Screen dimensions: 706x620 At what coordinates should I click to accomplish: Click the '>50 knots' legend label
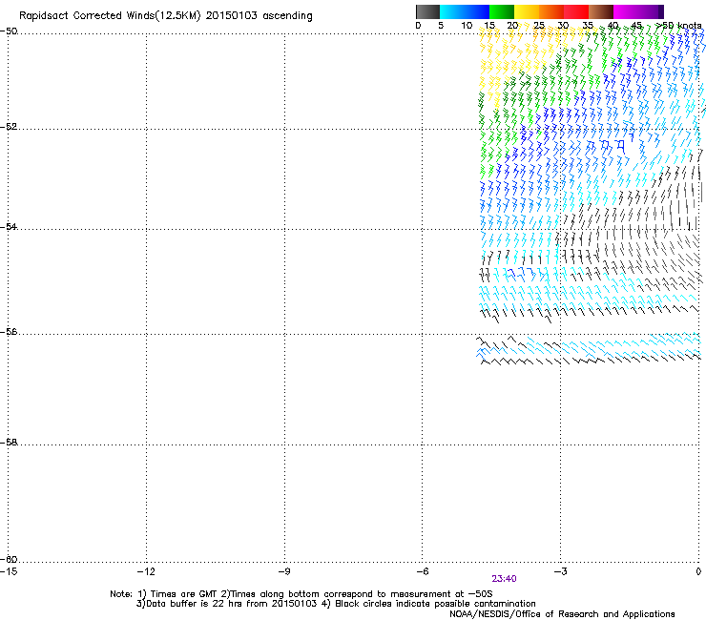(x=678, y=26)
